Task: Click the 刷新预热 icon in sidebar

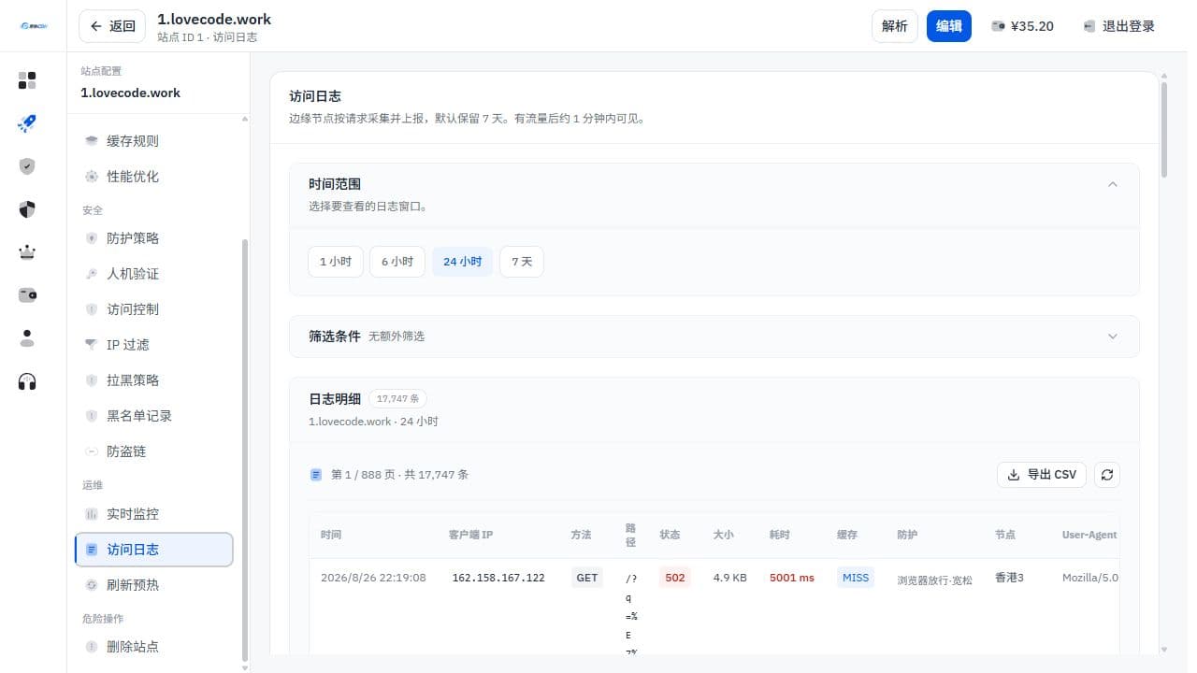Action: pyautogui.click(x=92, y=585)
